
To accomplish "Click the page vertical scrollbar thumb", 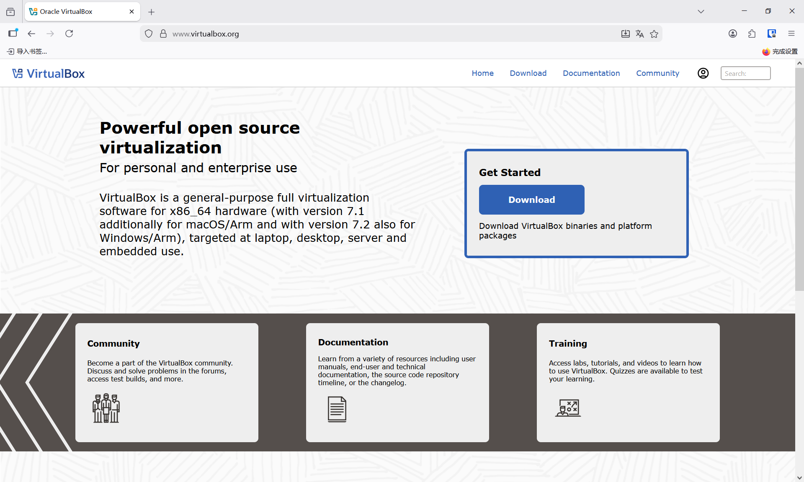I will click(x=799, y=178).
